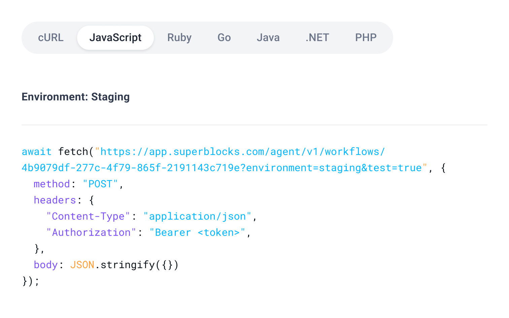Screen dimensions: 509x318
Task: Click the 'method' property in code
Action: coord(52,184)
